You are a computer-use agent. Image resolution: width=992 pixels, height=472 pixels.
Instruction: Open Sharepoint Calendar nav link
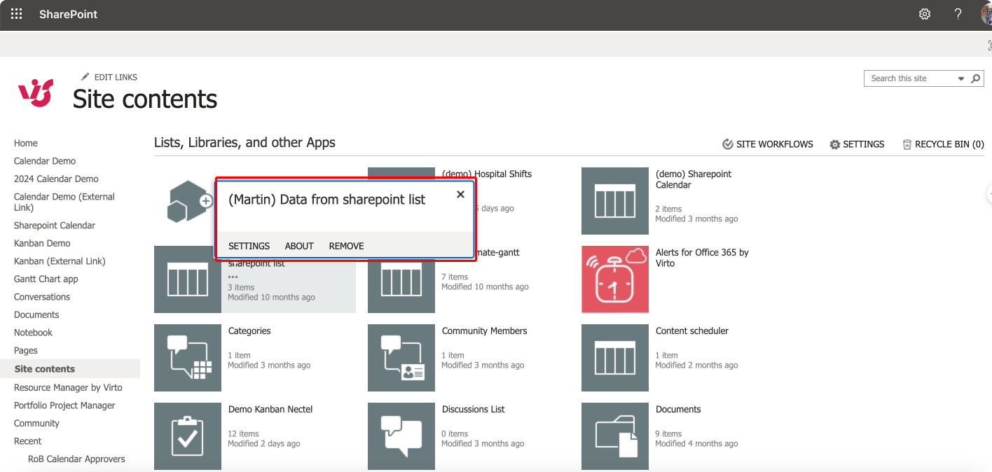coord(55,225)
